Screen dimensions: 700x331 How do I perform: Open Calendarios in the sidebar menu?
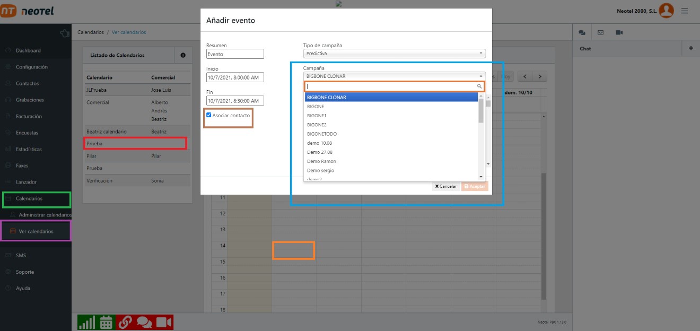tap(29, 198)
